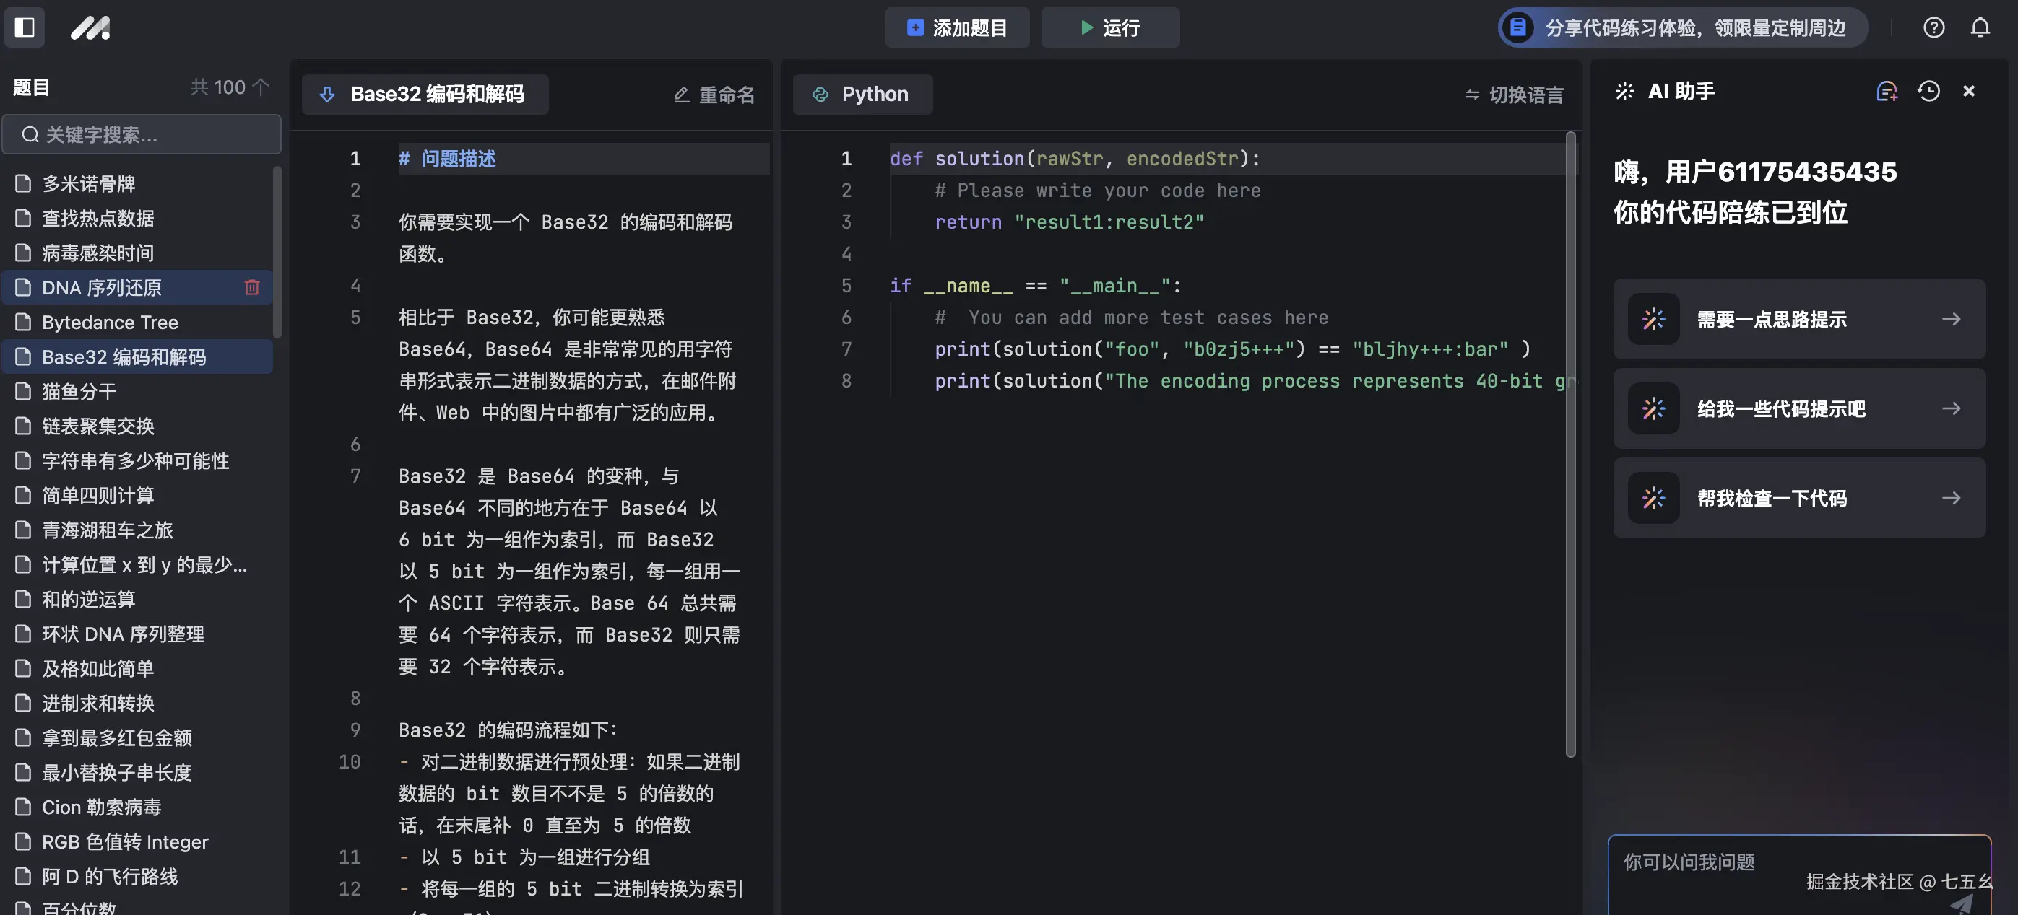Open AI chat history clock icon
Image resolution: width=2018 pixels, height=915 pixels.
click(x=1928, y=91)
